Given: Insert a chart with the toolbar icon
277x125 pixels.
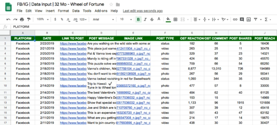Looking at the screenshot, I should 249,19.
